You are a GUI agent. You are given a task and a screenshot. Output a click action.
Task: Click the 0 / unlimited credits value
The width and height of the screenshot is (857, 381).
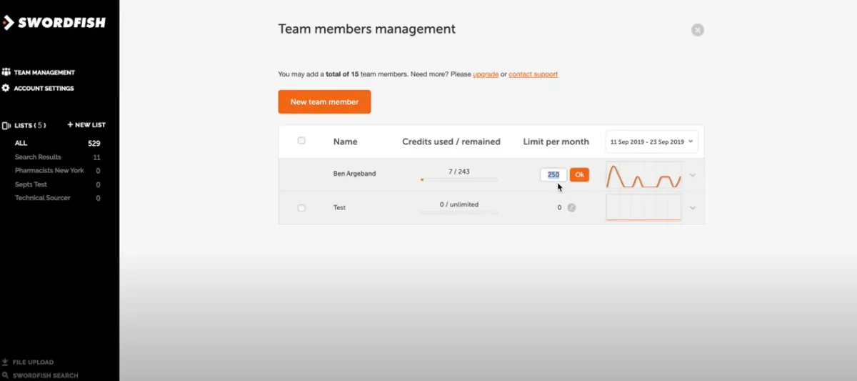click(459, 204)
